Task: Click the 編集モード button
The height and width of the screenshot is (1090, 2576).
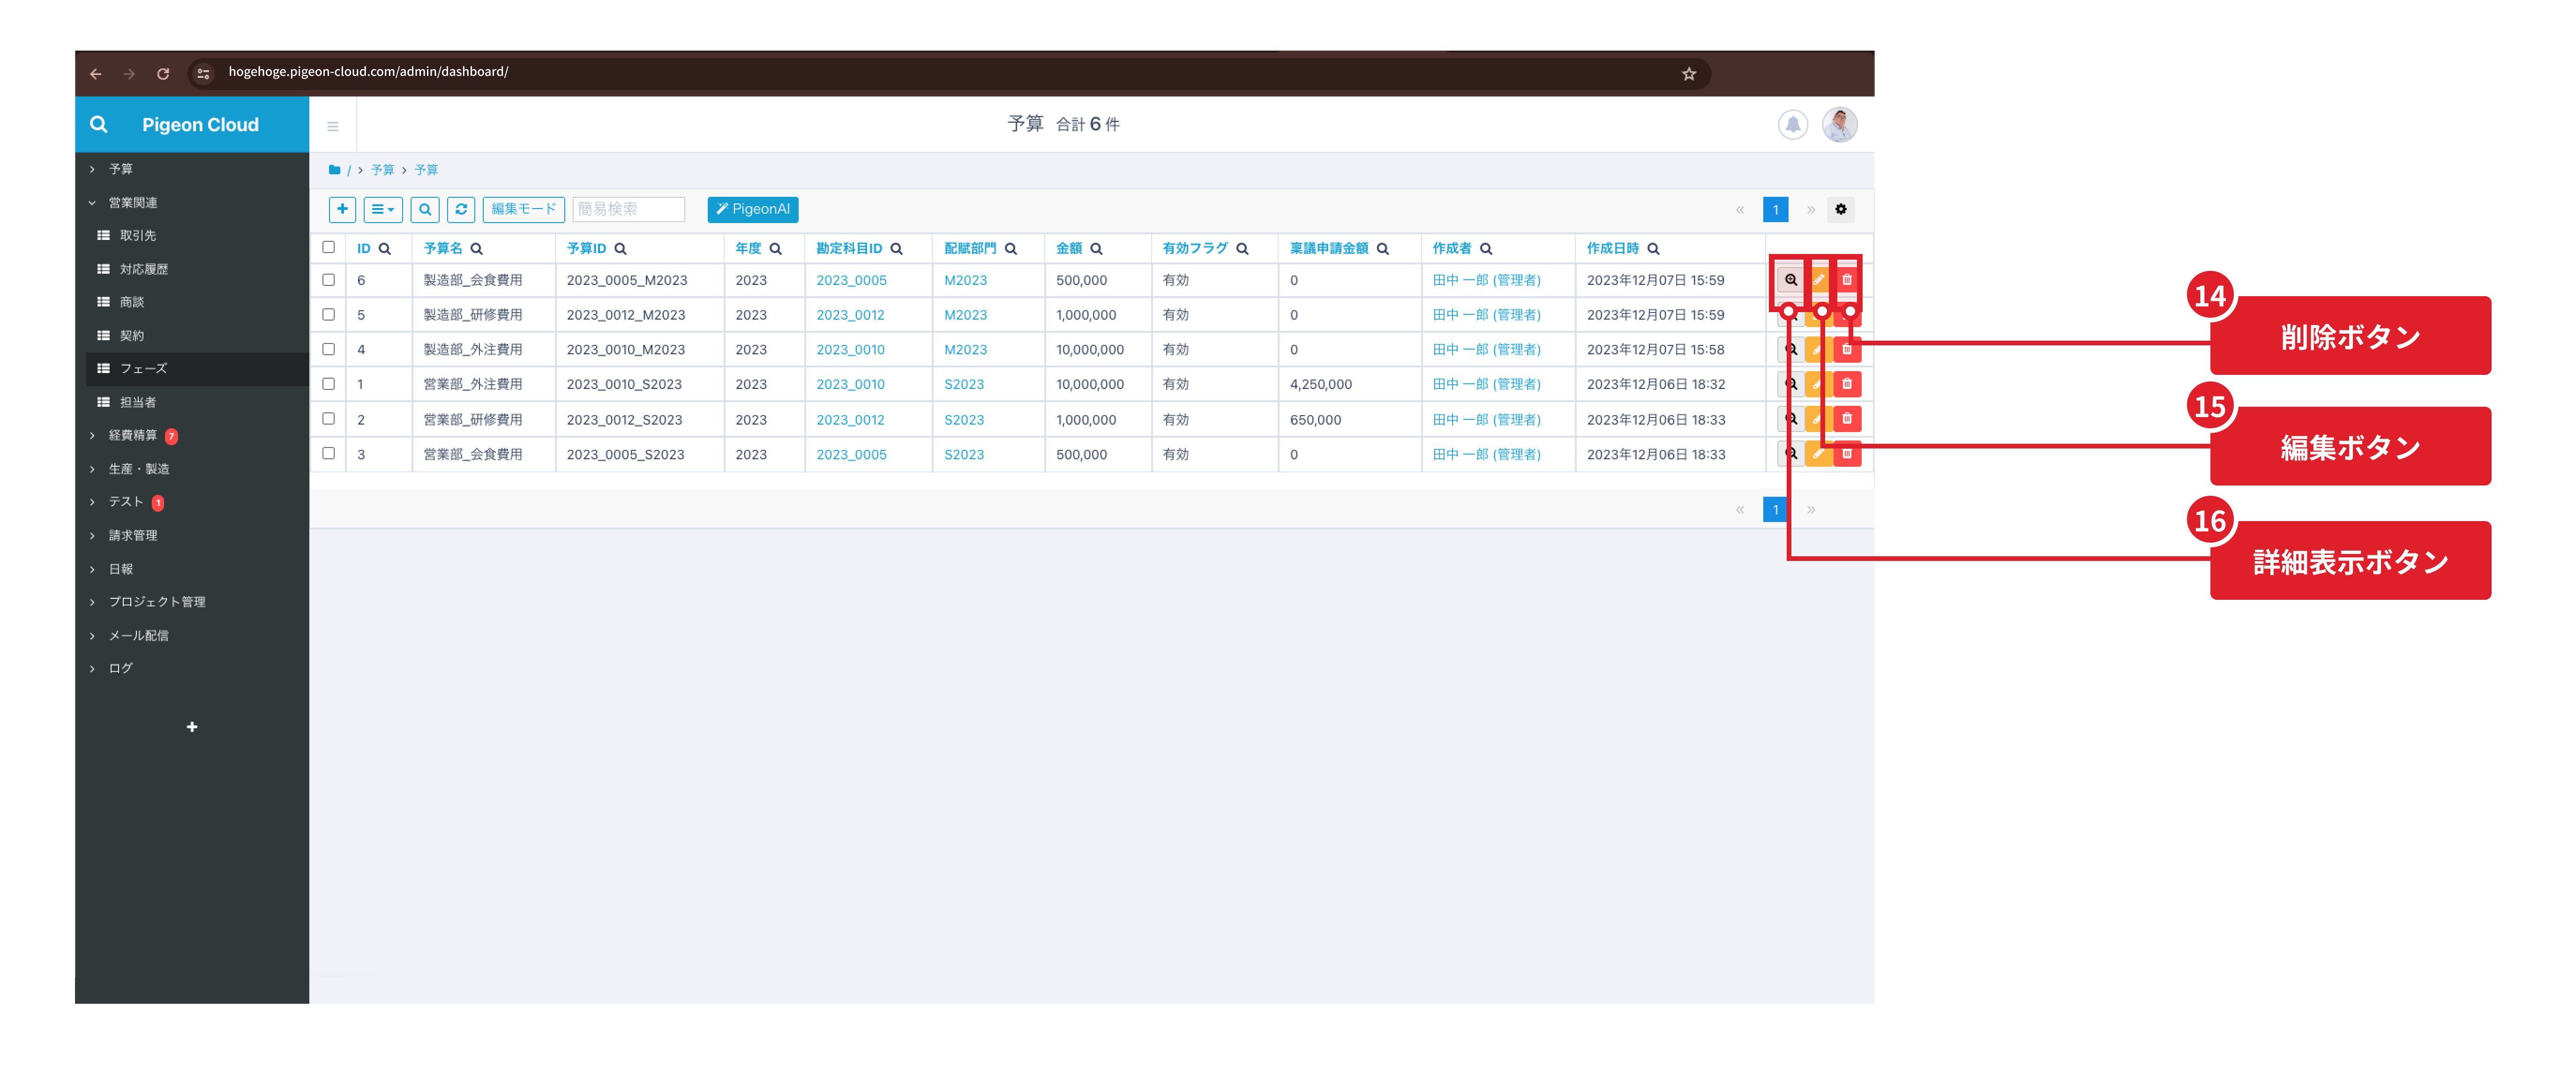Action: [523, 209]
